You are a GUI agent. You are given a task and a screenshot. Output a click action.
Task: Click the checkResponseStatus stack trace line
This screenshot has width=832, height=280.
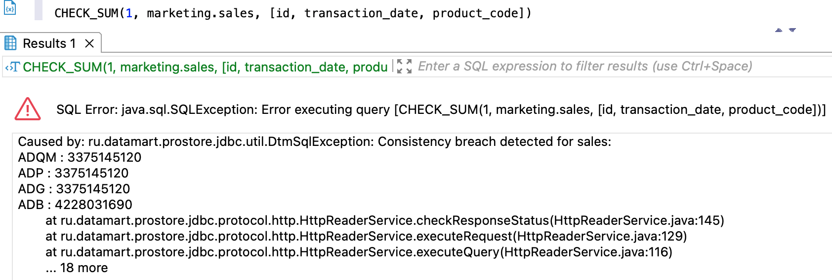pyautogui.click(x=384, y=220)
